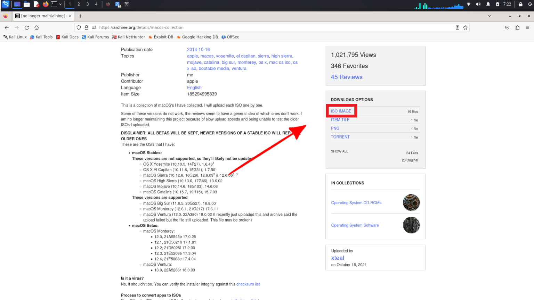This screenshot has height=300, width=534.
Task: Open the Firefox extensions puzzle icon
Action: 517,28
